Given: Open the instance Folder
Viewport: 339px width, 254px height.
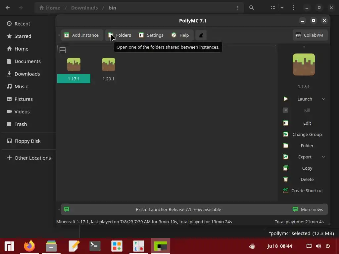Looking at the screenshot, I should tap(304, 146).
